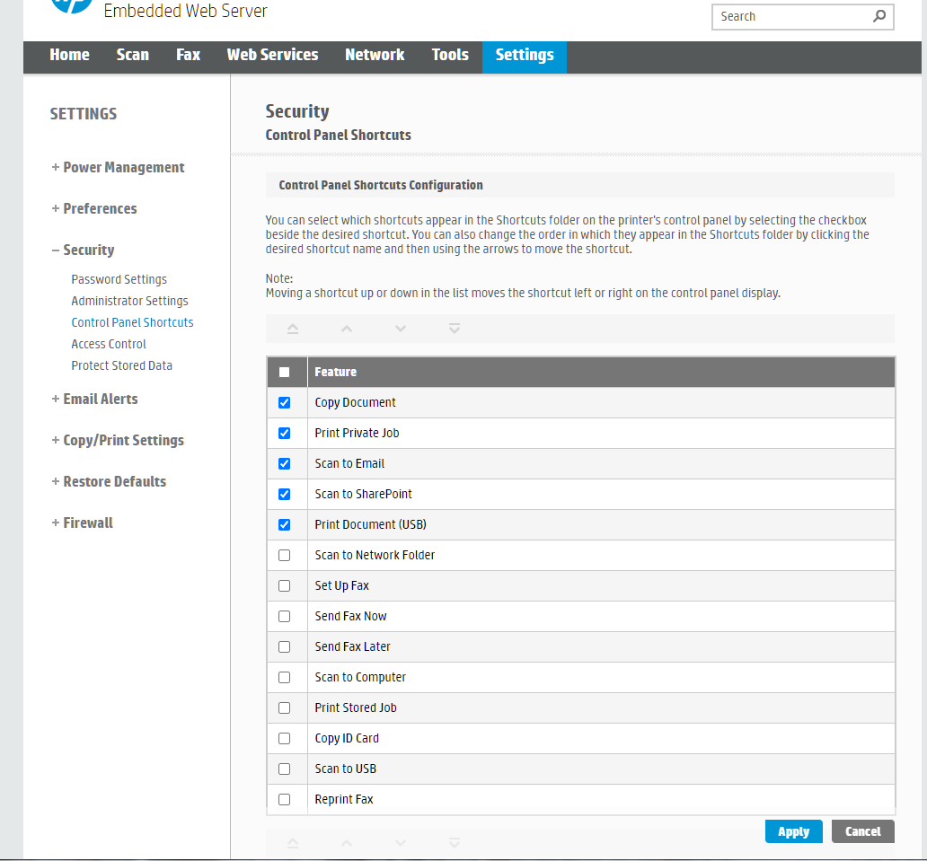Click the move-down arrow above the shortcut list

pos(400,329)
